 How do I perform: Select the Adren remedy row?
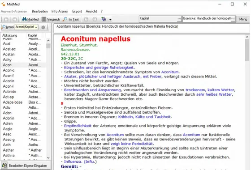(23, 123)
